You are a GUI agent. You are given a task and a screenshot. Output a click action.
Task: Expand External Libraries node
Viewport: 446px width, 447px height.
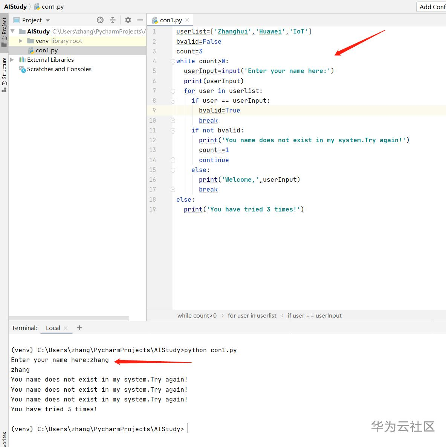[12, 59]
